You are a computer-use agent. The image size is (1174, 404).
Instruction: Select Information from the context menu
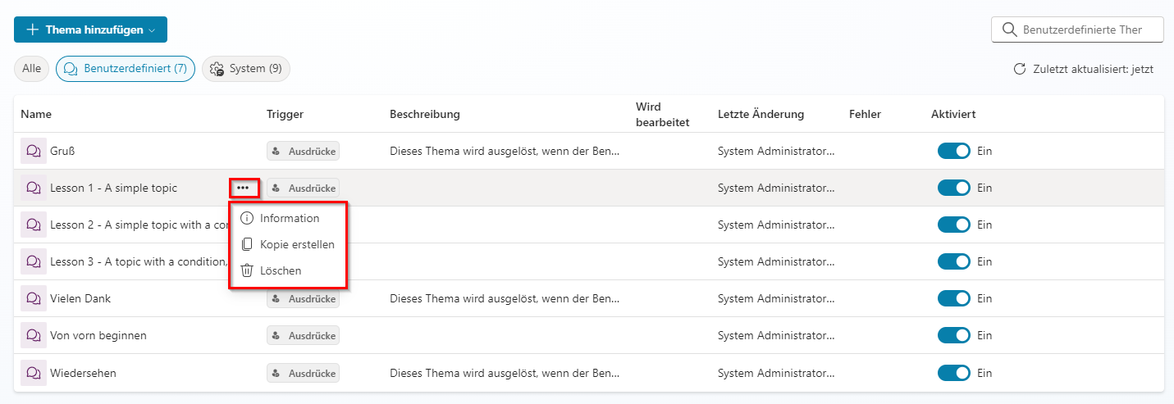(289, 219)
